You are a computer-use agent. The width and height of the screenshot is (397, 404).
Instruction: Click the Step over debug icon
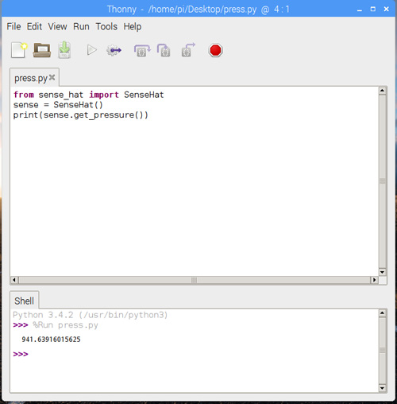coord(142,50)
